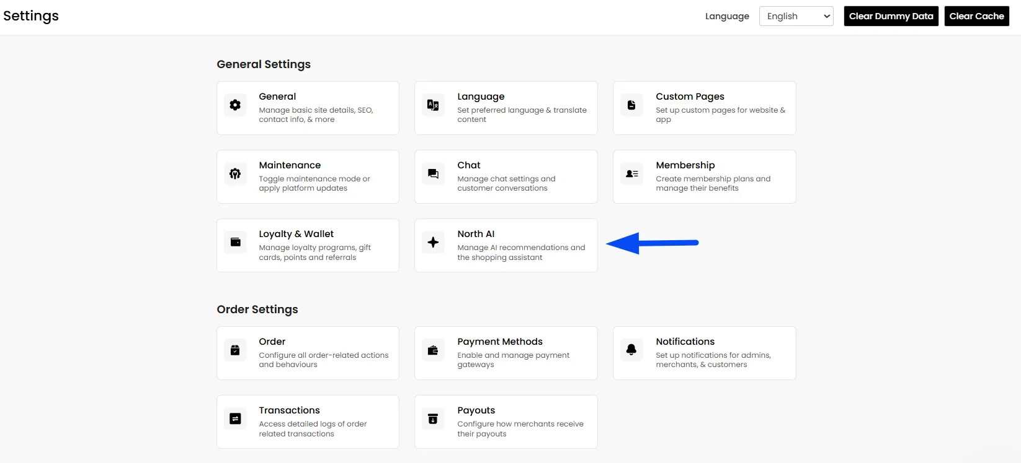Click the Transactions swap icon
This screenshot has width=1021, height=463.
235,419
